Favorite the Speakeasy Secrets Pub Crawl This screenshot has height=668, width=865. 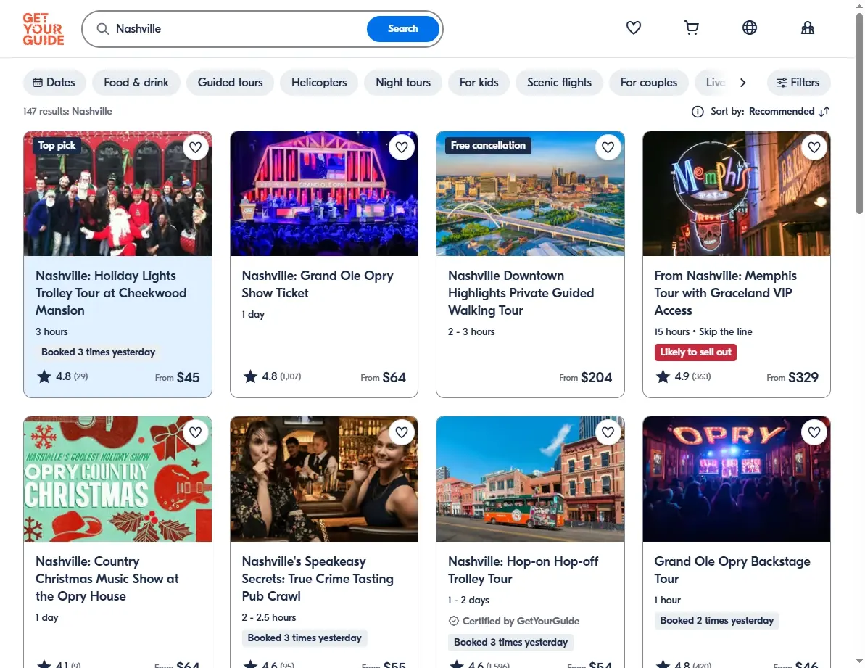pyautogui.click(x=402, y=432)
